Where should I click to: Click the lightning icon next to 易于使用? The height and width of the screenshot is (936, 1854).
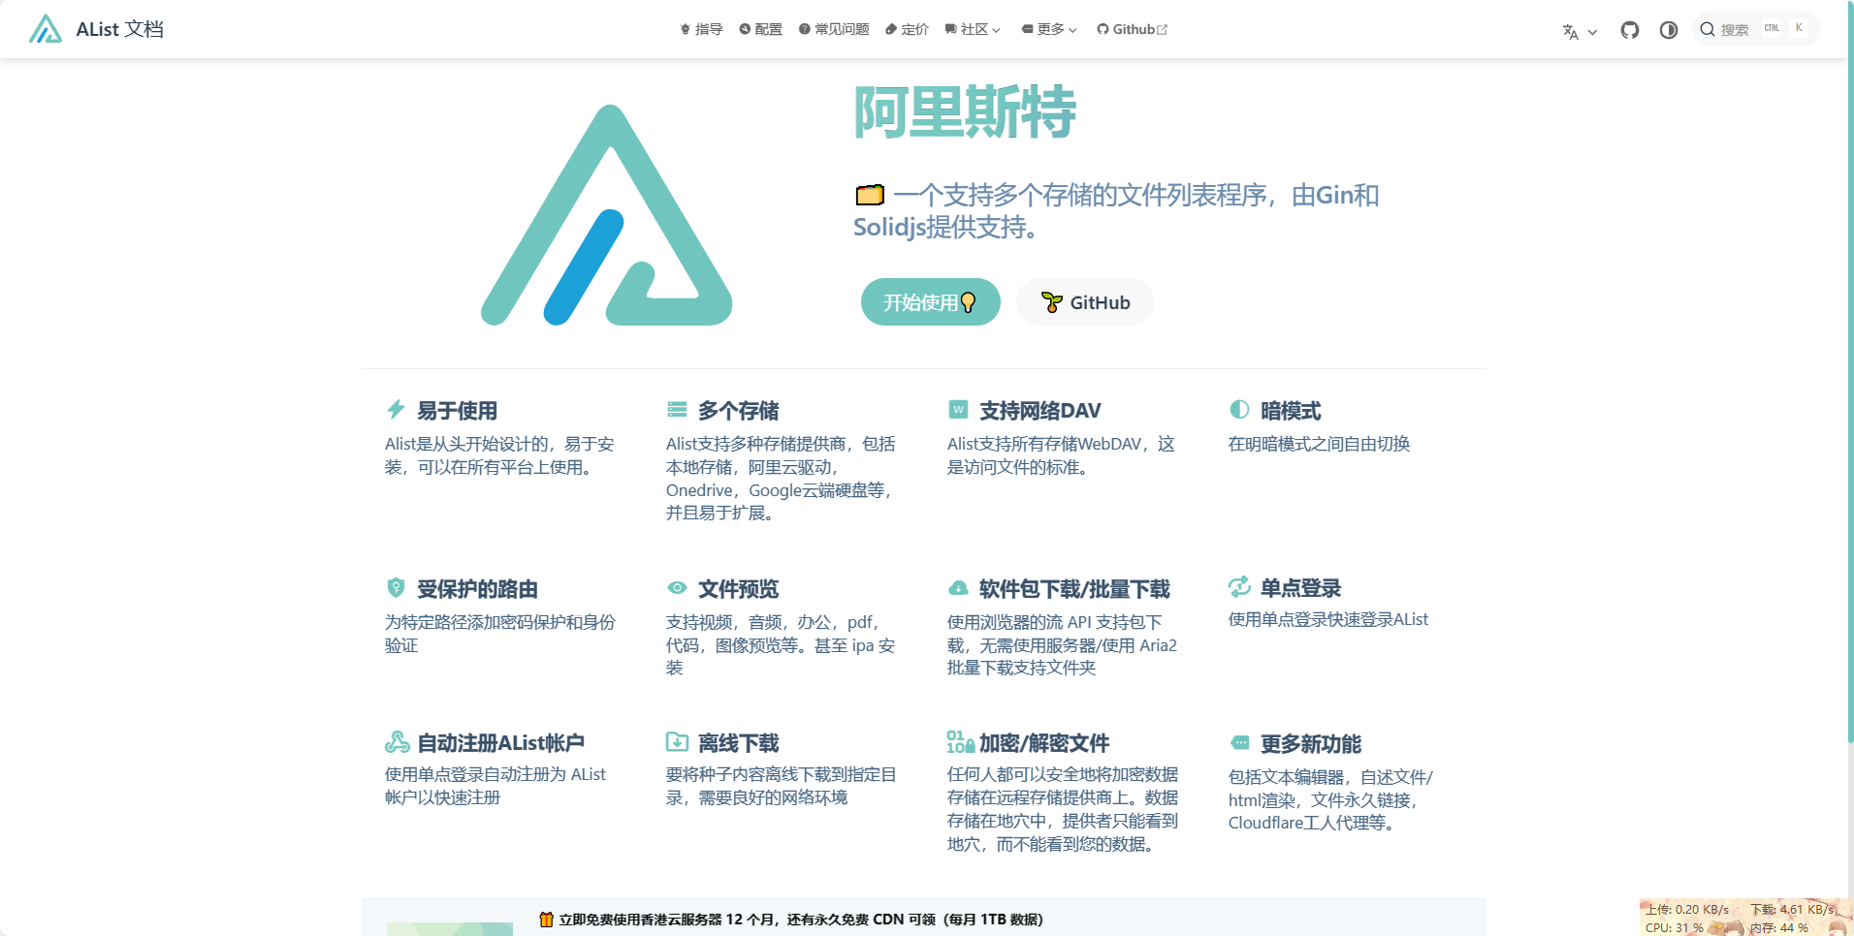point(396,409)
